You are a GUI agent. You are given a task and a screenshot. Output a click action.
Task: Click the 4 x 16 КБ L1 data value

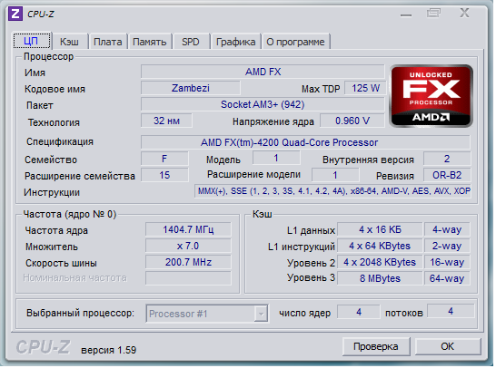[x=380, y=229]
